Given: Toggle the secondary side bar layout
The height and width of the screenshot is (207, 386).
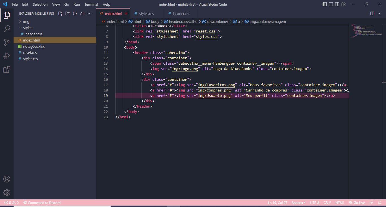Looking at the screenshot, I should [x=337, y=4].
